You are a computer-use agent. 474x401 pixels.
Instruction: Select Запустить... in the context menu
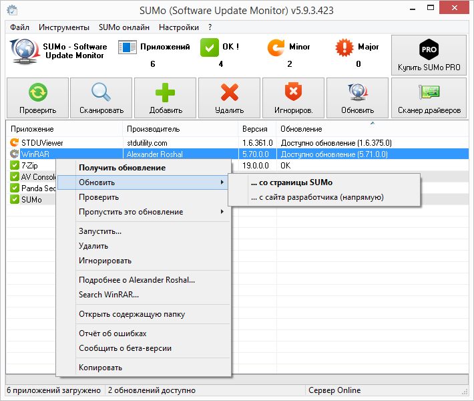pos(144,231)
